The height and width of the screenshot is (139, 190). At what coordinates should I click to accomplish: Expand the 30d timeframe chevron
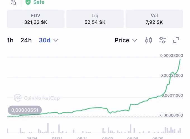point(56,40)
